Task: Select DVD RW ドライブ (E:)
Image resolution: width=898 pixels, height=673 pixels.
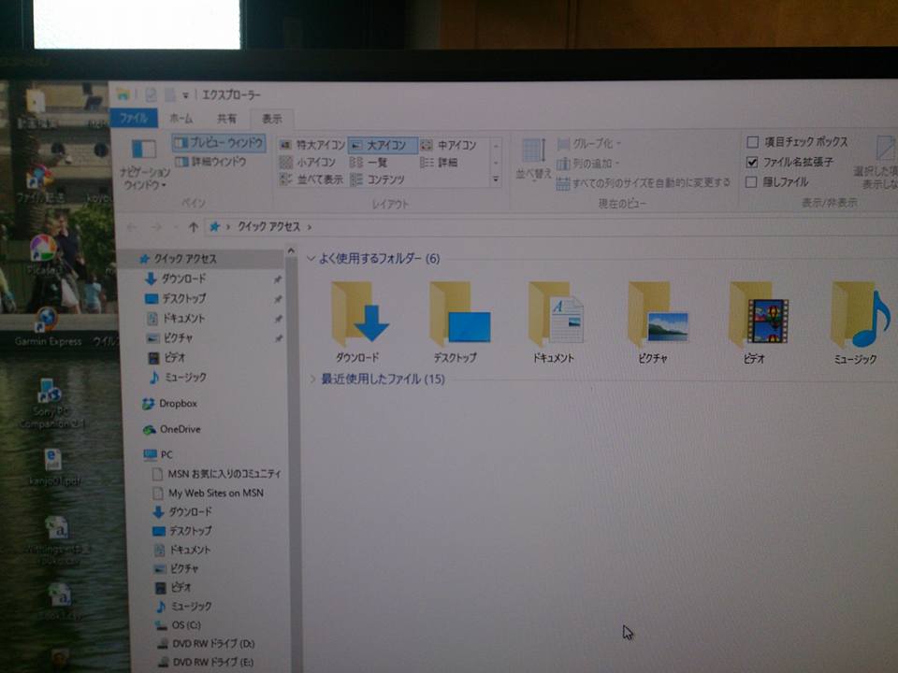Action: [x=206, y=662]
